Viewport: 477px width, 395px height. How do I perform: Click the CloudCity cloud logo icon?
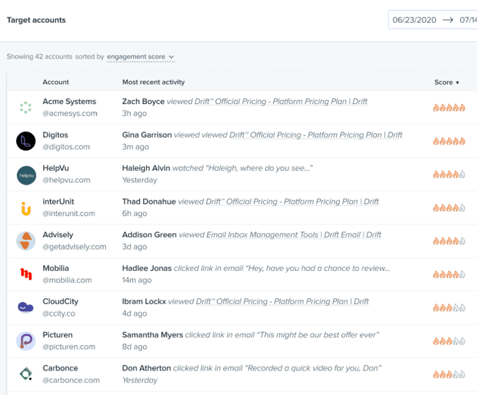(x=25, y=307)
